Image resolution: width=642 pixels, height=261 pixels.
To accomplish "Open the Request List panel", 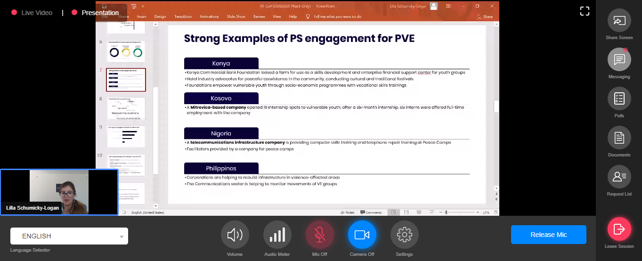I will point(619,177).
